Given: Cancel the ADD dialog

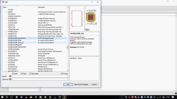Looking at the screenshot, I should click(94, 84).
